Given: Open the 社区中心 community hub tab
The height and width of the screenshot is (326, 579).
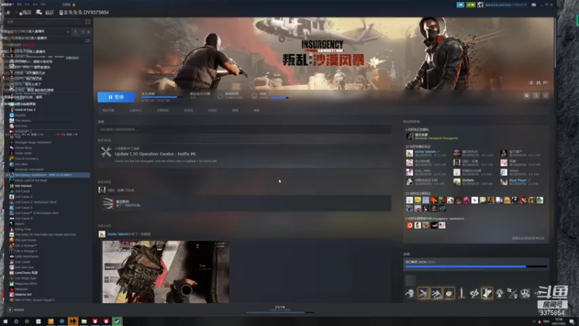Looking at the screenshot, I should 135,110.
